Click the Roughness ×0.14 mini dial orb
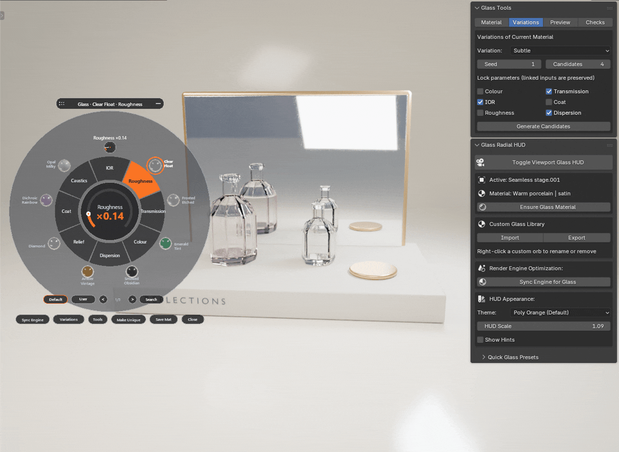The width and height of the screenshot is (619, 452). [110, 147]
